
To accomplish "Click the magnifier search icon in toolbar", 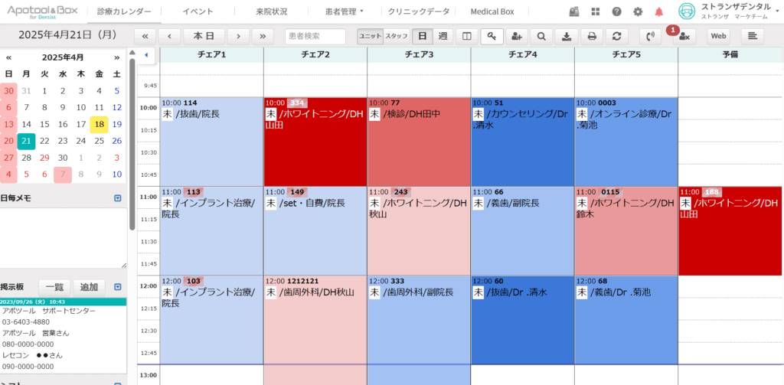I will (541, 36).
